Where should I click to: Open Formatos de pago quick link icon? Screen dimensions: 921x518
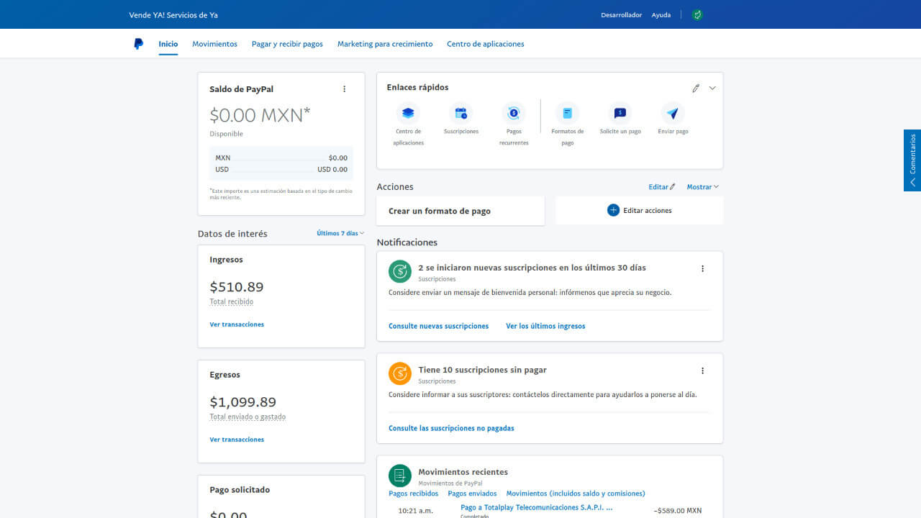[567, 113]
